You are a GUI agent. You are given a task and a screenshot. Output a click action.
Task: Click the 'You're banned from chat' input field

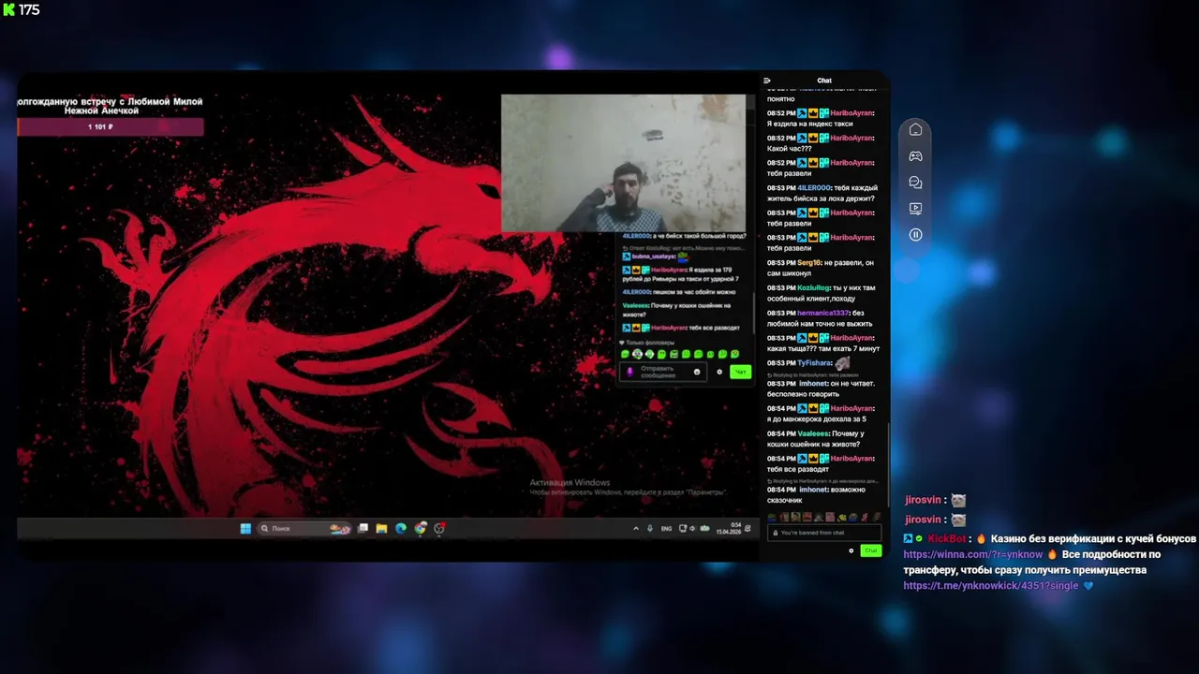[823, 533]
